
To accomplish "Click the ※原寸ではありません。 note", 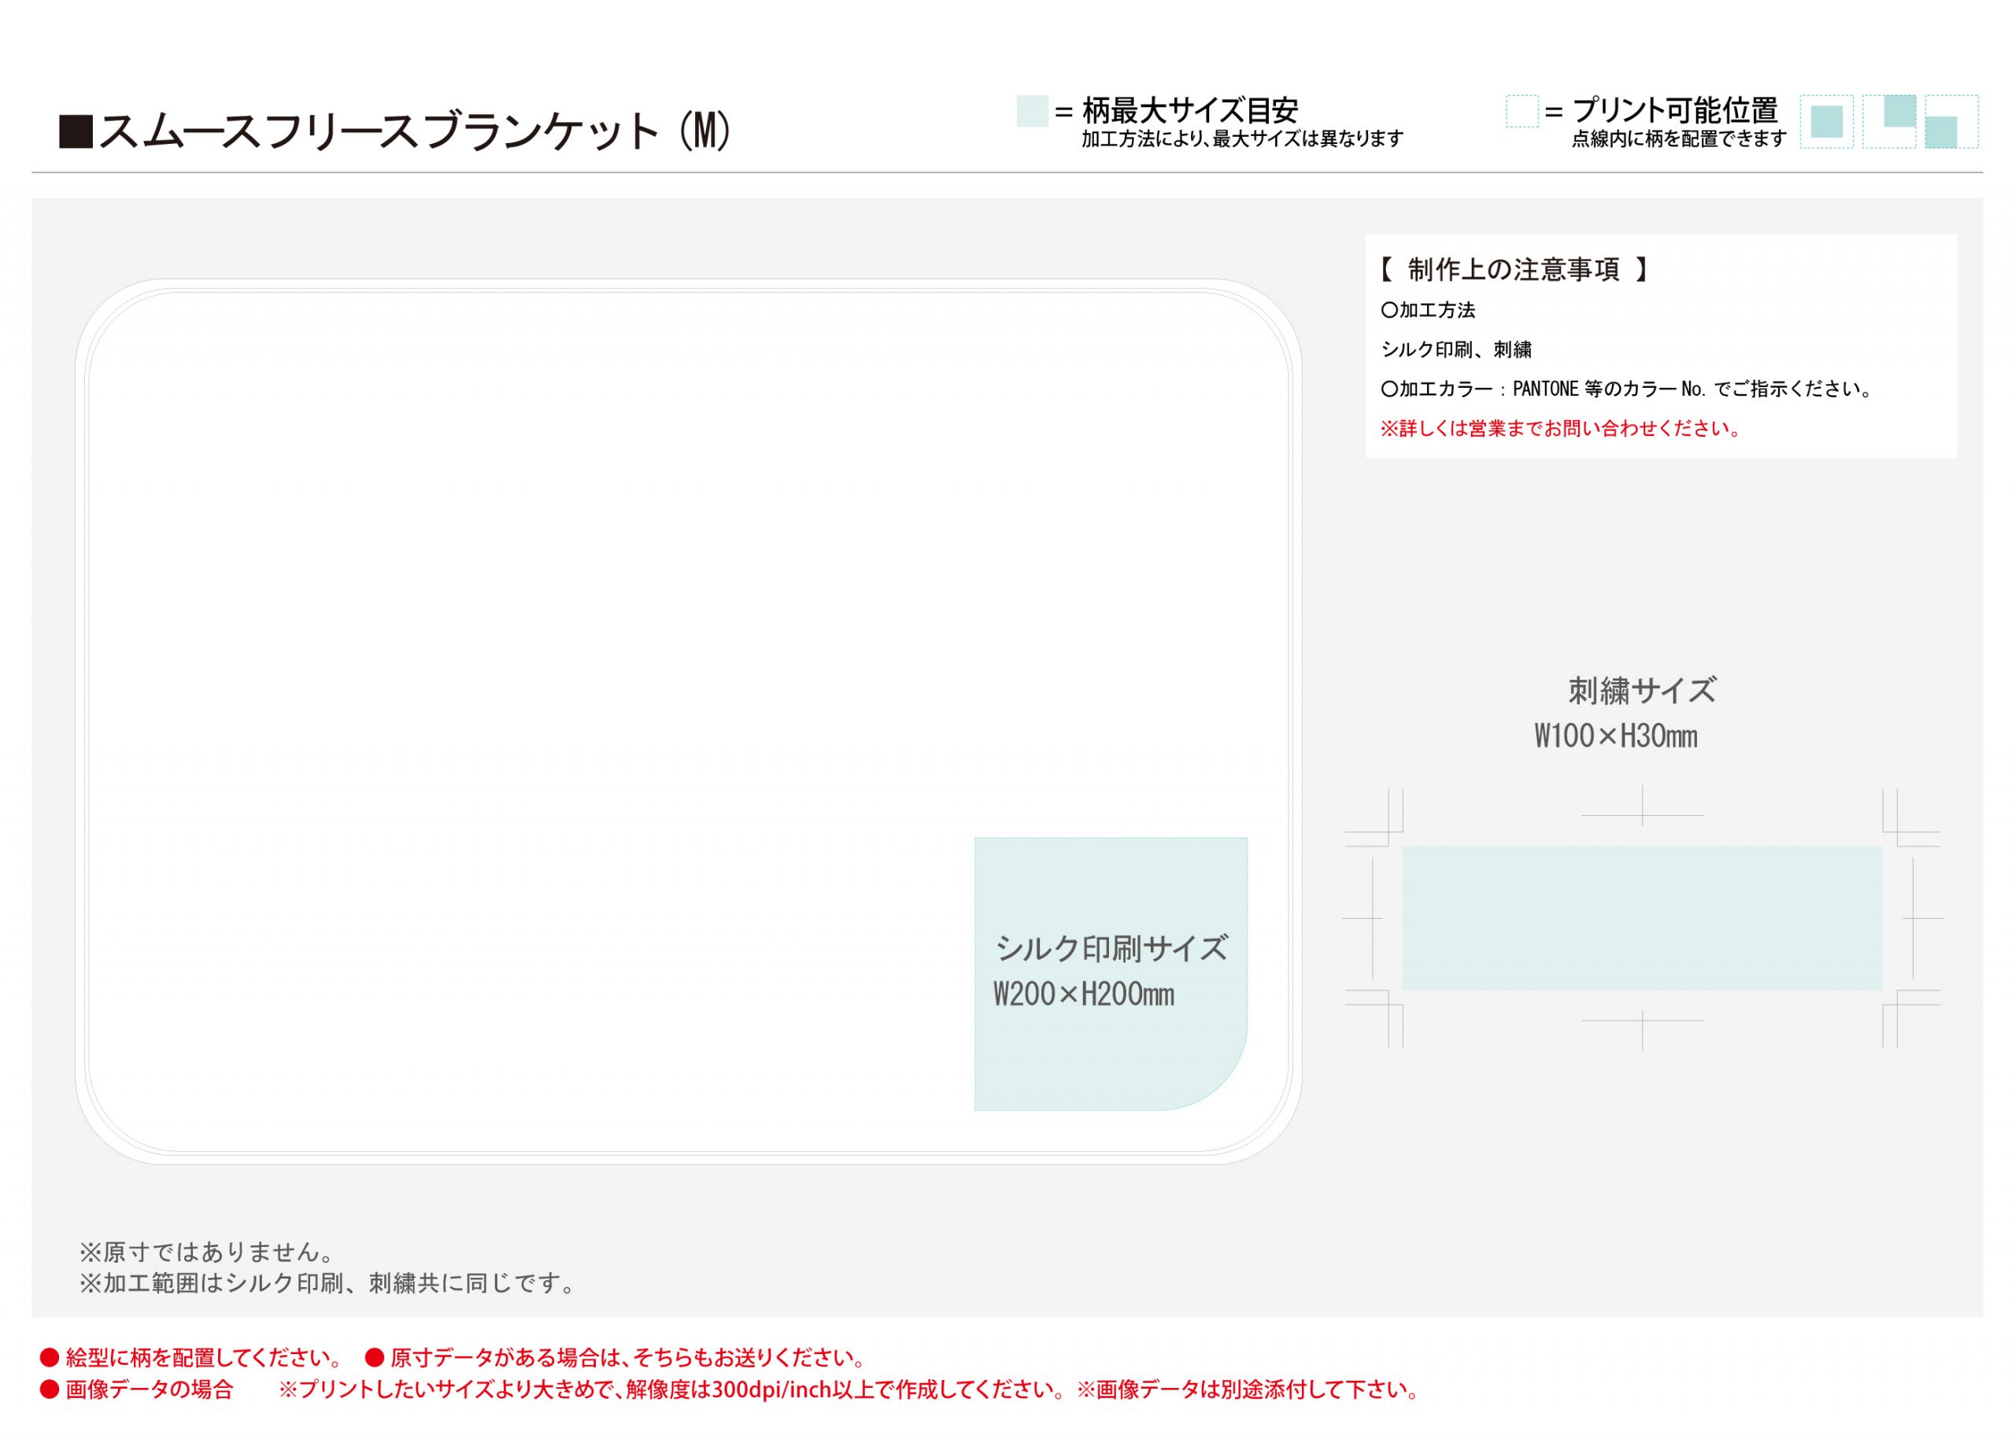I will click(x=209, y=1252).
